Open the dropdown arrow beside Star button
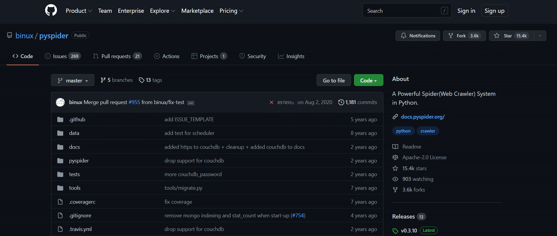Image resolution: width=557 pixels, height=236 pixels. click(x=540, y=36)
